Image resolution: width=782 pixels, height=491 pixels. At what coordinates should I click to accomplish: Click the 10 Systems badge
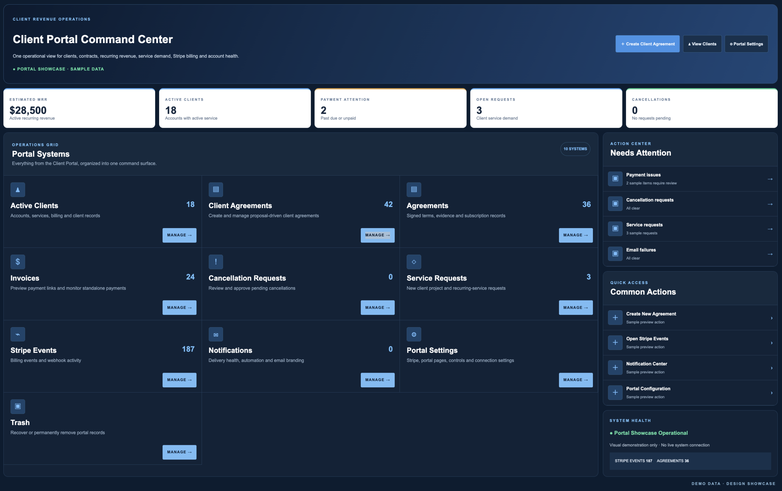click(x=575, y=149)
